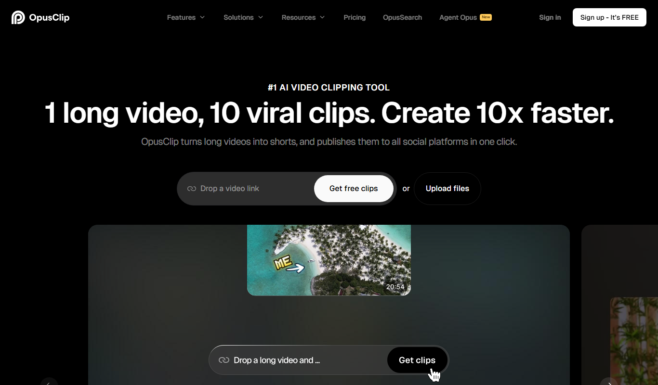Open OpusSearch from the navigation
Image resolution: width=658 pixels, height=385 pixels.
(402, 17)
